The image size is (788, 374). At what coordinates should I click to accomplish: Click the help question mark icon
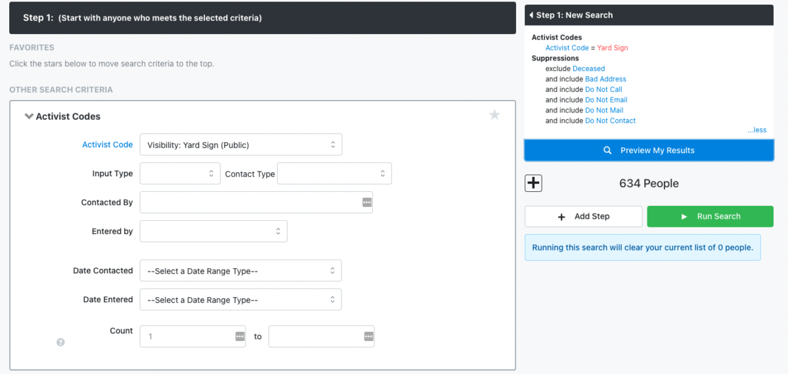coord(60,342)
